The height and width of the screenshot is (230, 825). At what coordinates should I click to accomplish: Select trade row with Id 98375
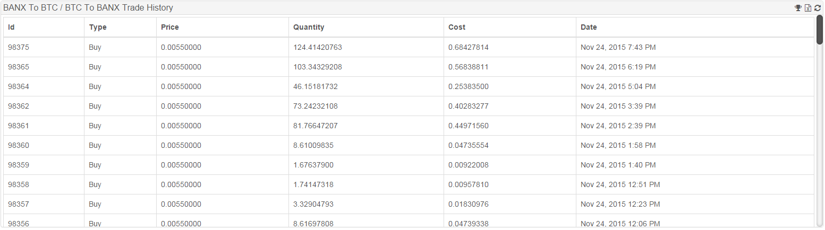pyautogui.click(x=409, y=47)
